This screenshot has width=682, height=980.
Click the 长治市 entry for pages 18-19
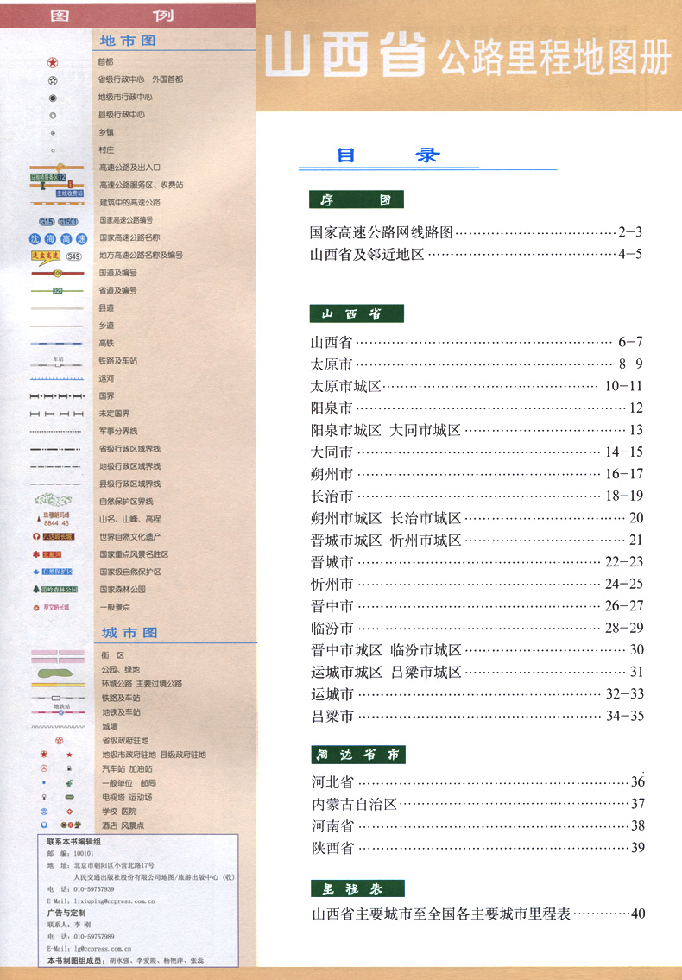click(x=477, y=496)
